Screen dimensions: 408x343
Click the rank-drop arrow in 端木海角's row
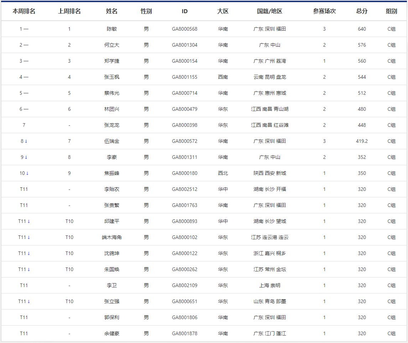tap(29, 238)
